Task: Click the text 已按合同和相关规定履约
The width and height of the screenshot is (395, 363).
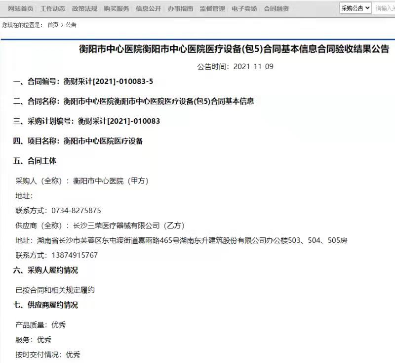Action: coord(55,290)
